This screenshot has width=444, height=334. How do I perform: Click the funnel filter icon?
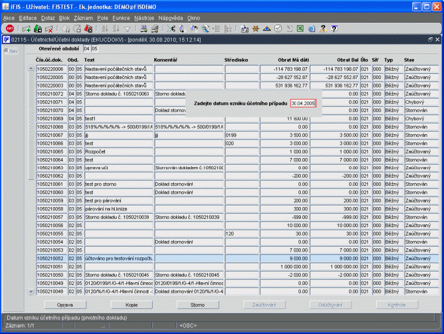[128, 29]
